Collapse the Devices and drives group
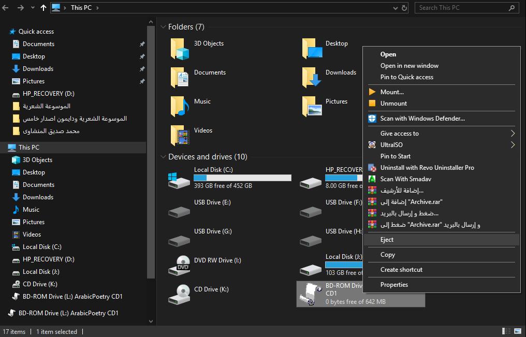This screenshot has width=526, height=337. pos(163,157)
